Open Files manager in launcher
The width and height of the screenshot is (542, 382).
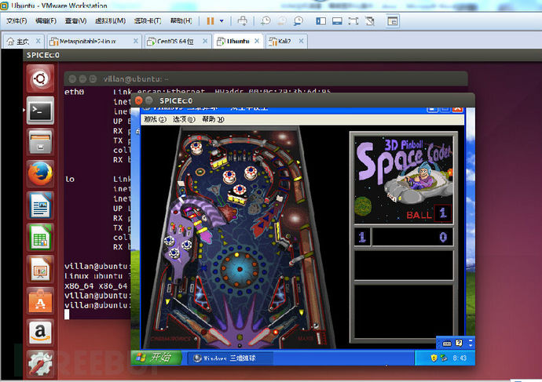[40, 142]
